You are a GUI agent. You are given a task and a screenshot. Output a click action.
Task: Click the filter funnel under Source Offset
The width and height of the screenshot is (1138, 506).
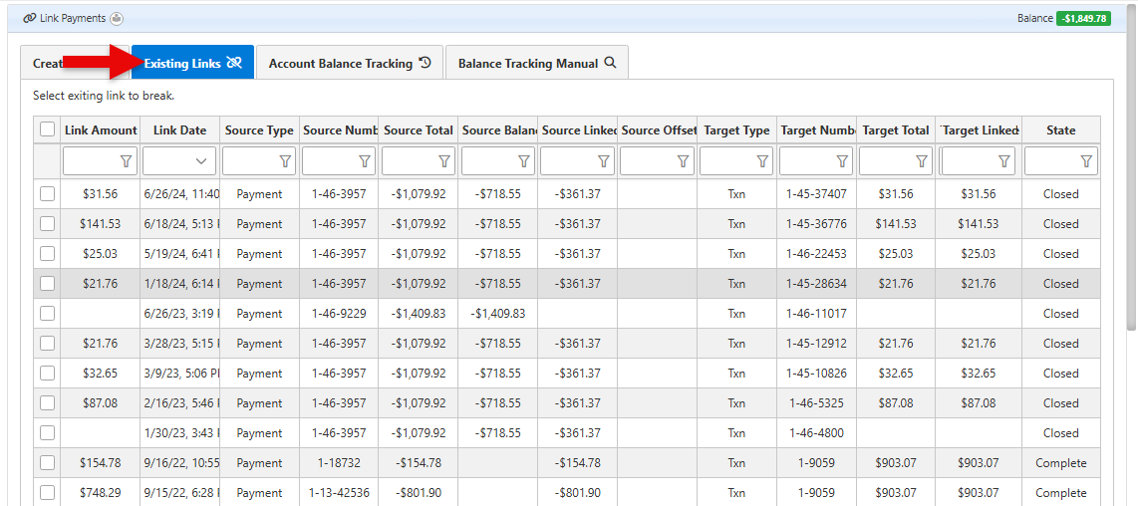click(x=683, y=161)
